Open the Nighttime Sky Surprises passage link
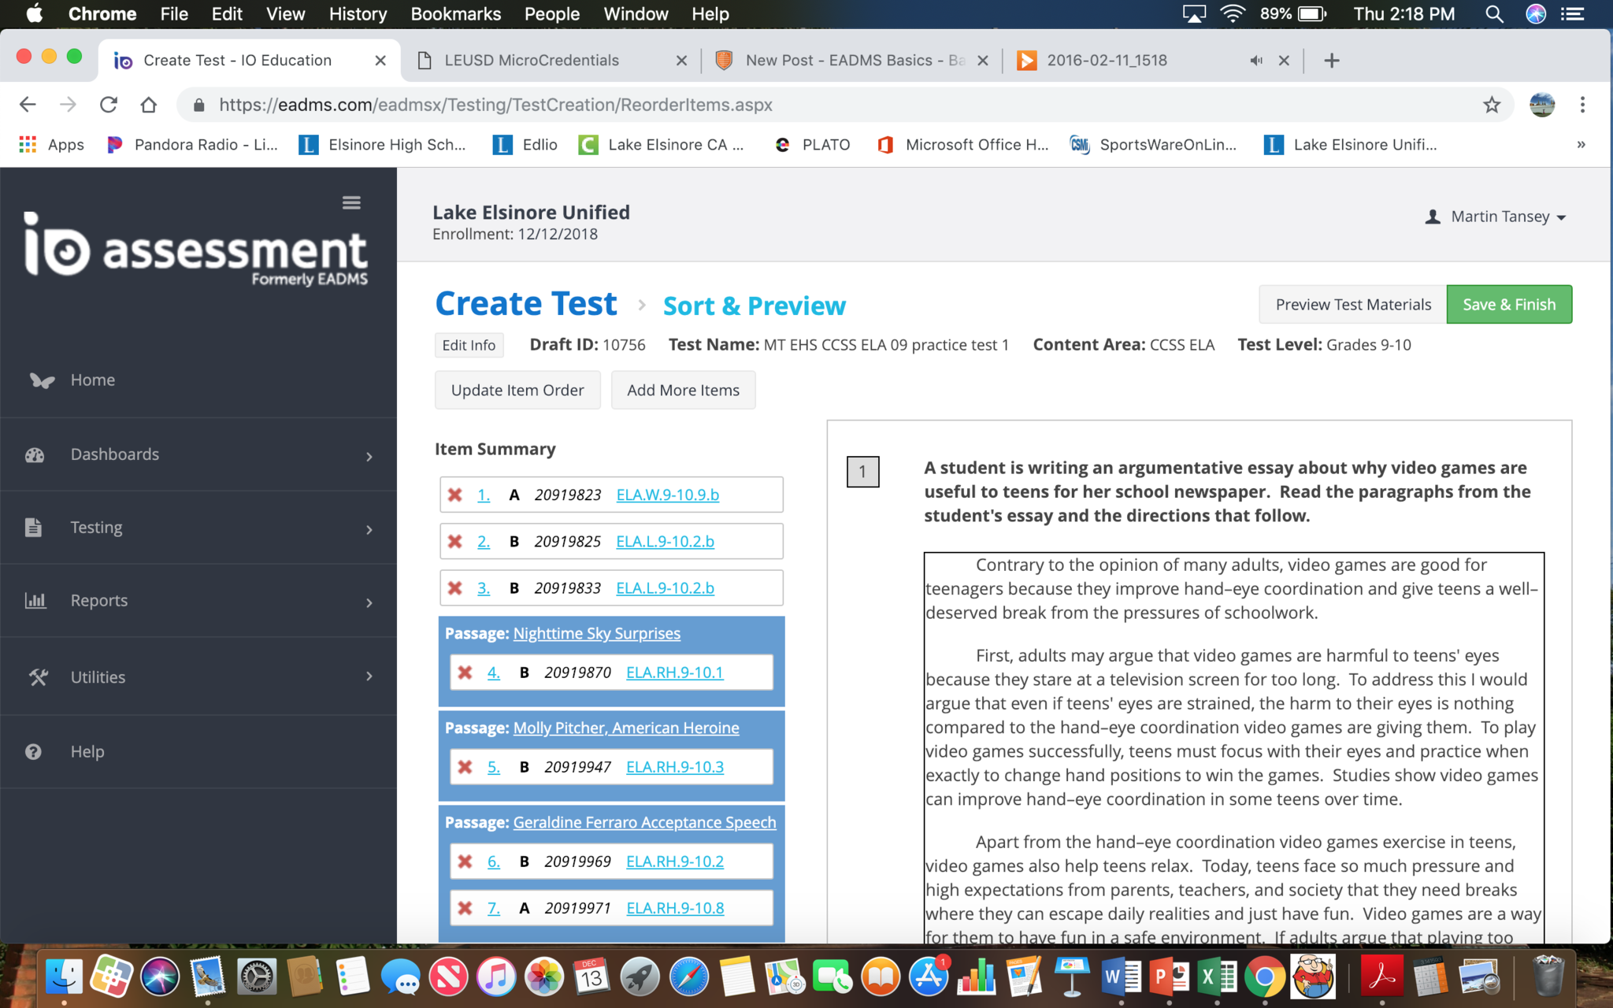Viewport: 1613px width, 1008px height. 596,633
